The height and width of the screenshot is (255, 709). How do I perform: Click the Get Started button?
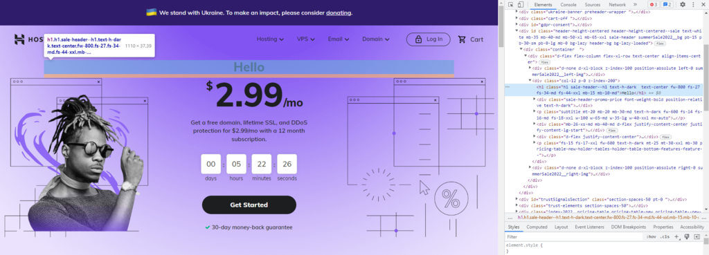coord(249,205)
